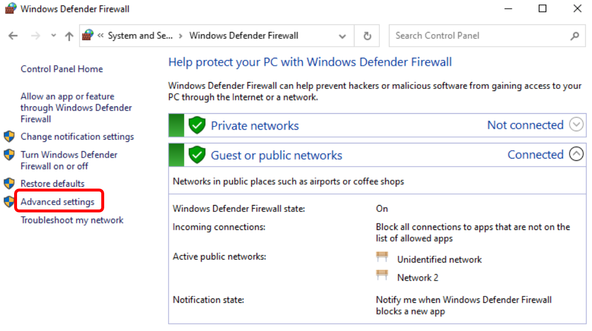592x331 pixels.
Task: Open the recent locations dropdown arrow
Action: [54, 36]
